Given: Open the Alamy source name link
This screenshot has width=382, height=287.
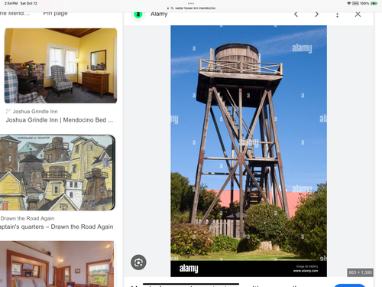Looking at the screenshot, I should [x=159, y=14].
